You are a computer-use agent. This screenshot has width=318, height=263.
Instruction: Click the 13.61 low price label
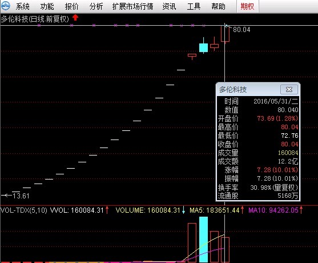coord(21,196)
